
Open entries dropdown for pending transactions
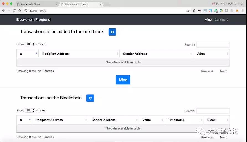[x=30, y=44]
